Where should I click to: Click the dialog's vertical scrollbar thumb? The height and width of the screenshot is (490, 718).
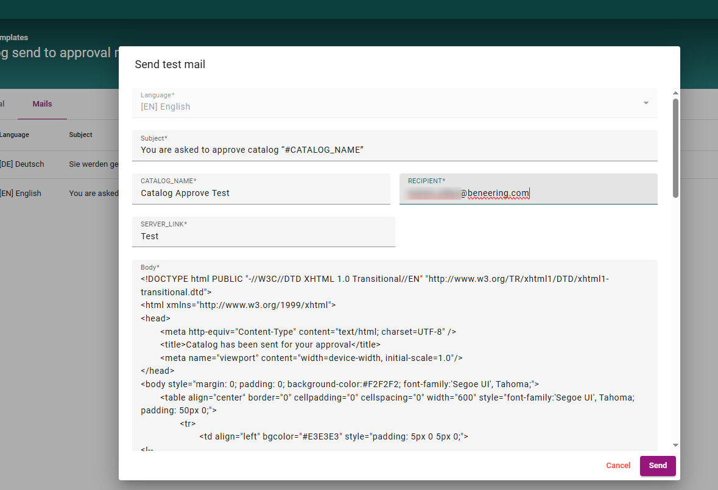[675, 148]
